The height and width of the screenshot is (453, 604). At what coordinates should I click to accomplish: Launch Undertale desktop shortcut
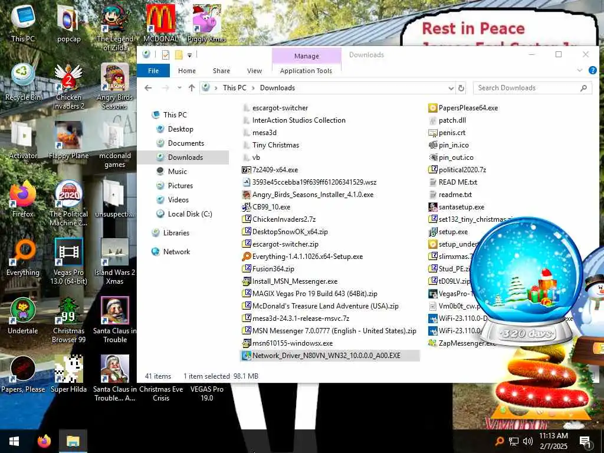click(x=23, y=316)
